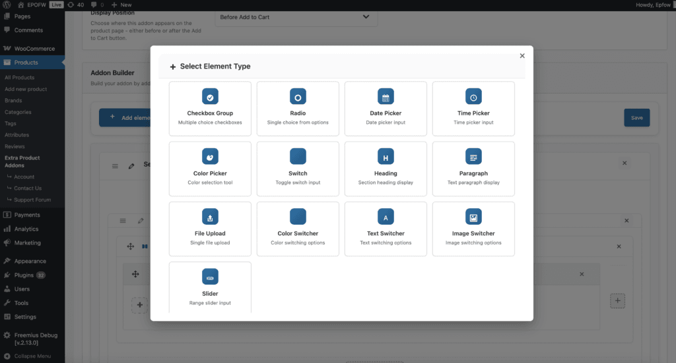Choose the Image Switcher icon

click(473, 217)
